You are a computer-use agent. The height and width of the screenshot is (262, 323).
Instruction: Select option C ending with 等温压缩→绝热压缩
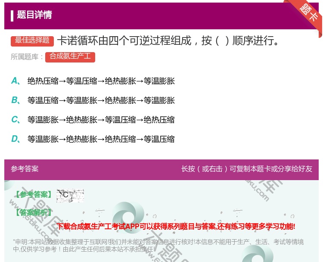pyautogui.click(x=101, y=120)
